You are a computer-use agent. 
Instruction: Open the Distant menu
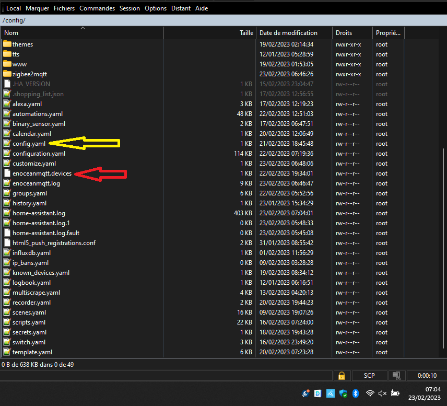[180, 8]
